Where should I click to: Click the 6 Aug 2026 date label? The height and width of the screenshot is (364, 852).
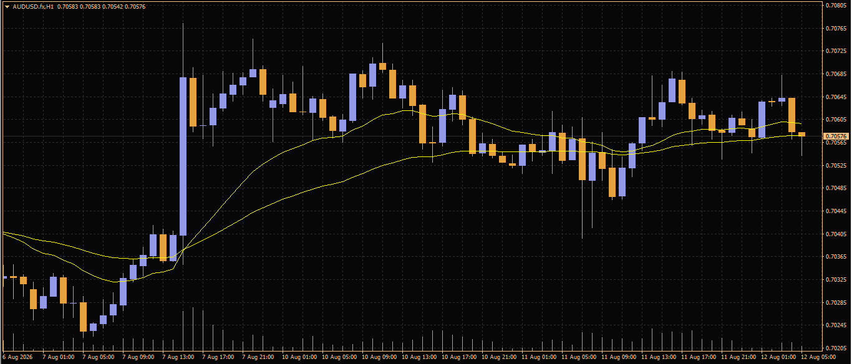pos(17,358)
